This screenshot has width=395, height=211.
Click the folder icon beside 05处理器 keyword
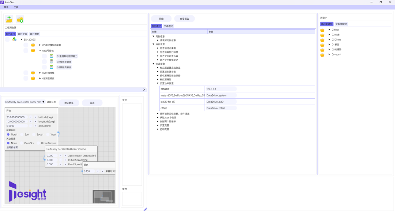coord(322,50)
